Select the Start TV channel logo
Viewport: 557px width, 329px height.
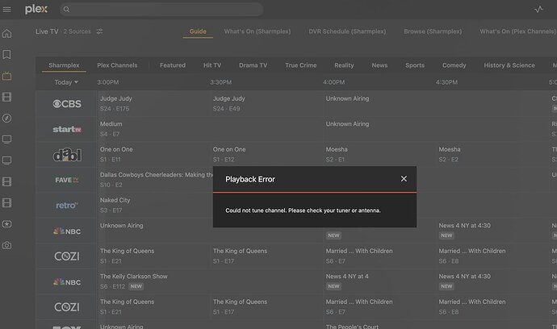tap(67, 129)
